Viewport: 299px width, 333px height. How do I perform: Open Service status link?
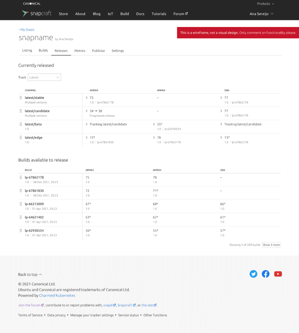pos(128,315)
